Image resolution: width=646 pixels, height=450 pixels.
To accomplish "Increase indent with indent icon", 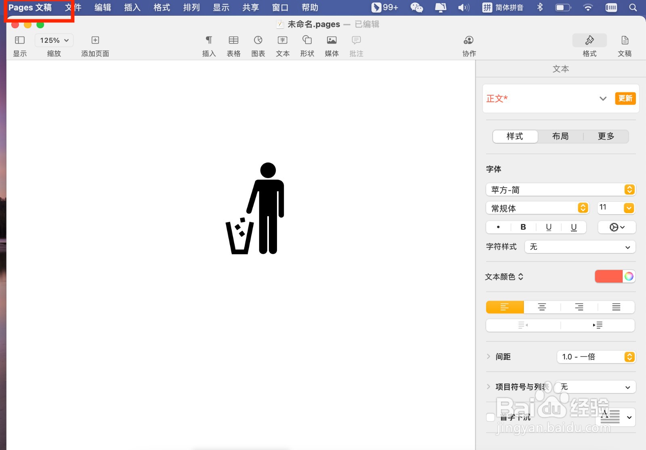I will (x=598, y=325).
